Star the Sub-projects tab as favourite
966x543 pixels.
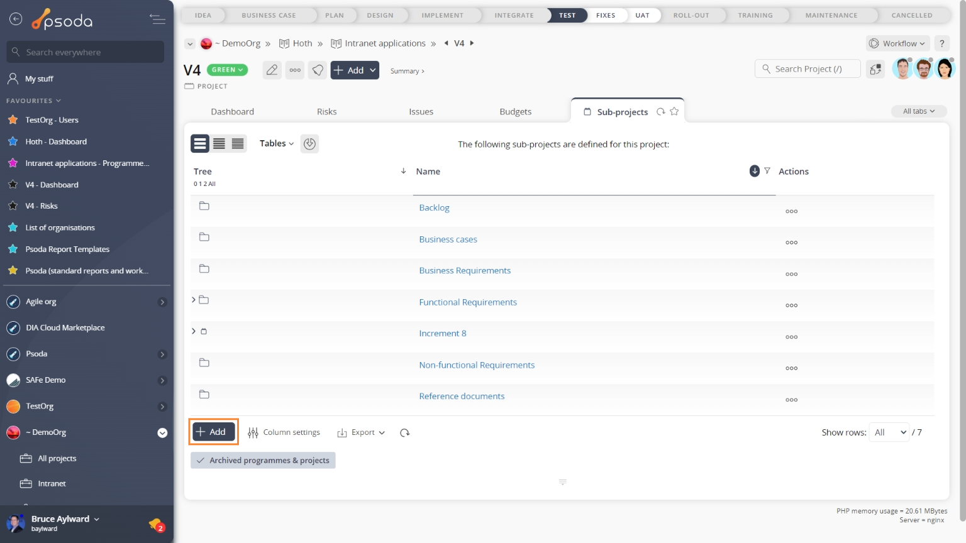(x=674, y=112)
